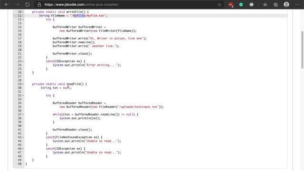Open the green Grammarly extension

[241, 4]
